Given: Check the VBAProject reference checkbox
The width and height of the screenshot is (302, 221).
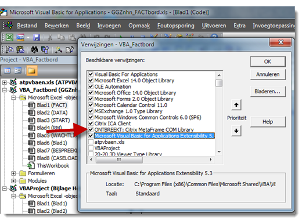Looking at the screenshot, I should (x=91, y=148).
